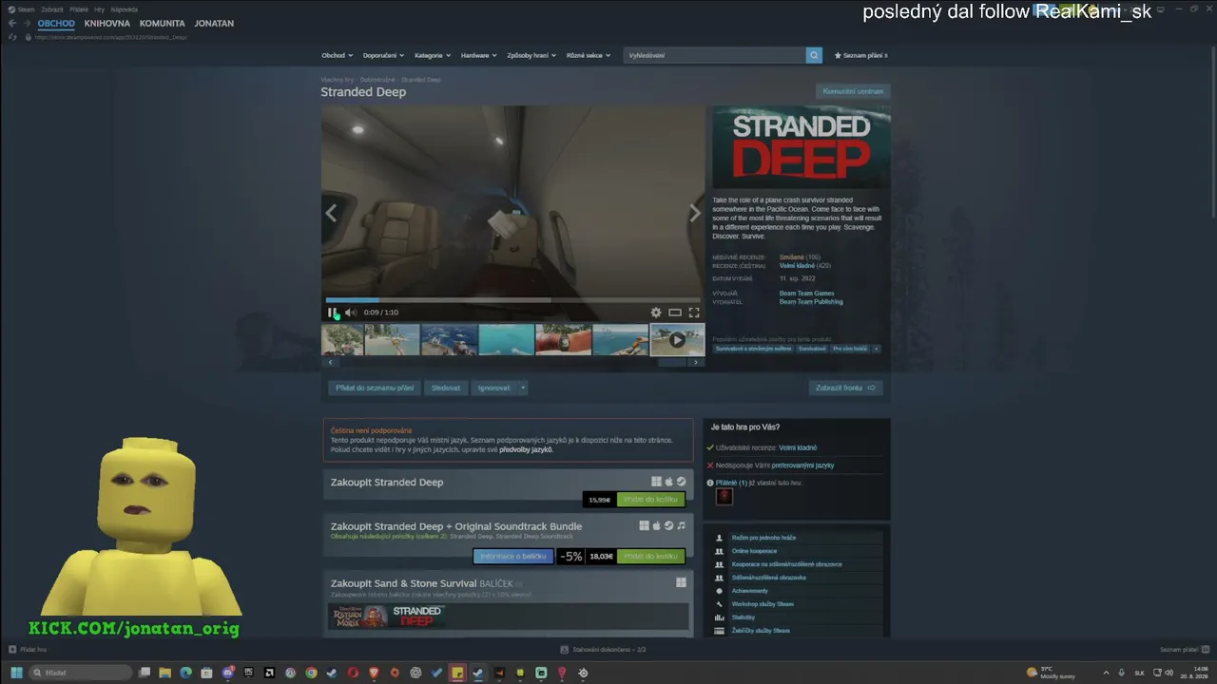1217x684 pixels.
Task: Toggle theater mode on the video player
Action: click(675, 313)
